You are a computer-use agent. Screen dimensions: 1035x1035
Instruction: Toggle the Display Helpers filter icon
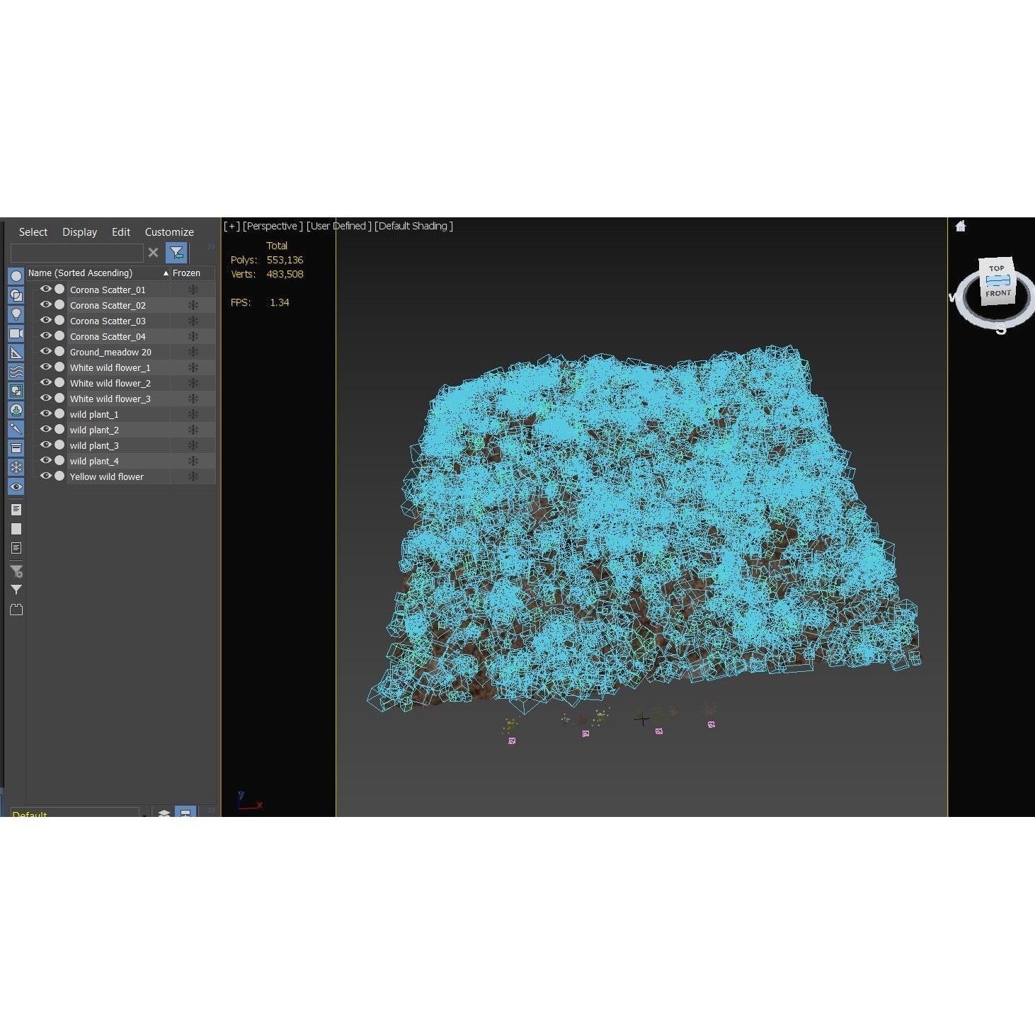tap(16, 353)
